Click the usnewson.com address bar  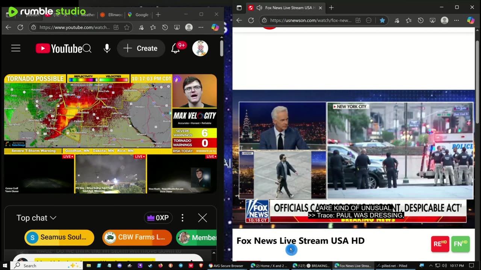pos(311,20)
